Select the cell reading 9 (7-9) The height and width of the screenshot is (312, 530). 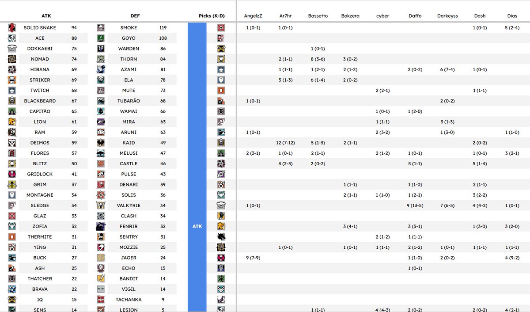tap(253, 258)
